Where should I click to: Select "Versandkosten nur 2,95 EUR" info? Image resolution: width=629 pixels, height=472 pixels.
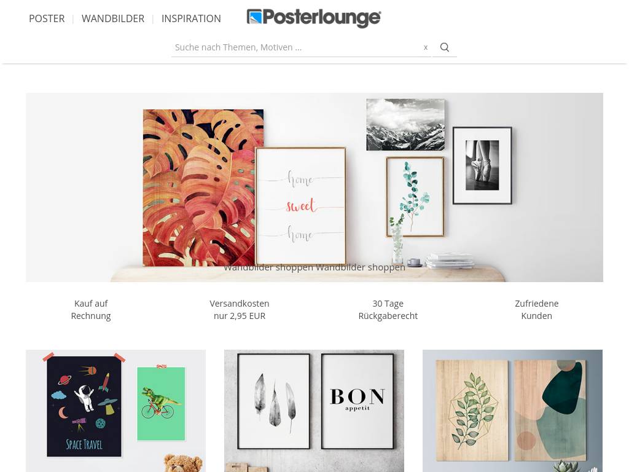240,310
